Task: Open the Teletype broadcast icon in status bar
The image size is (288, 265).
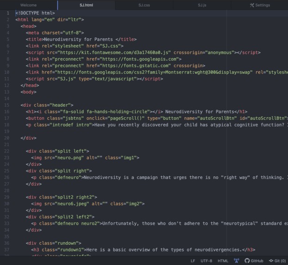Action: point(236,260)
